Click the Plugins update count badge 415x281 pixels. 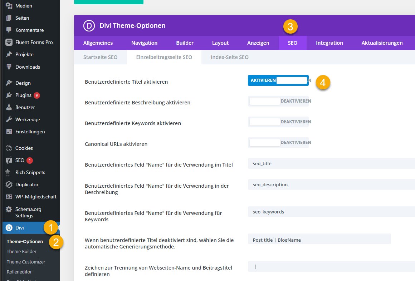[x=37, y=95]
